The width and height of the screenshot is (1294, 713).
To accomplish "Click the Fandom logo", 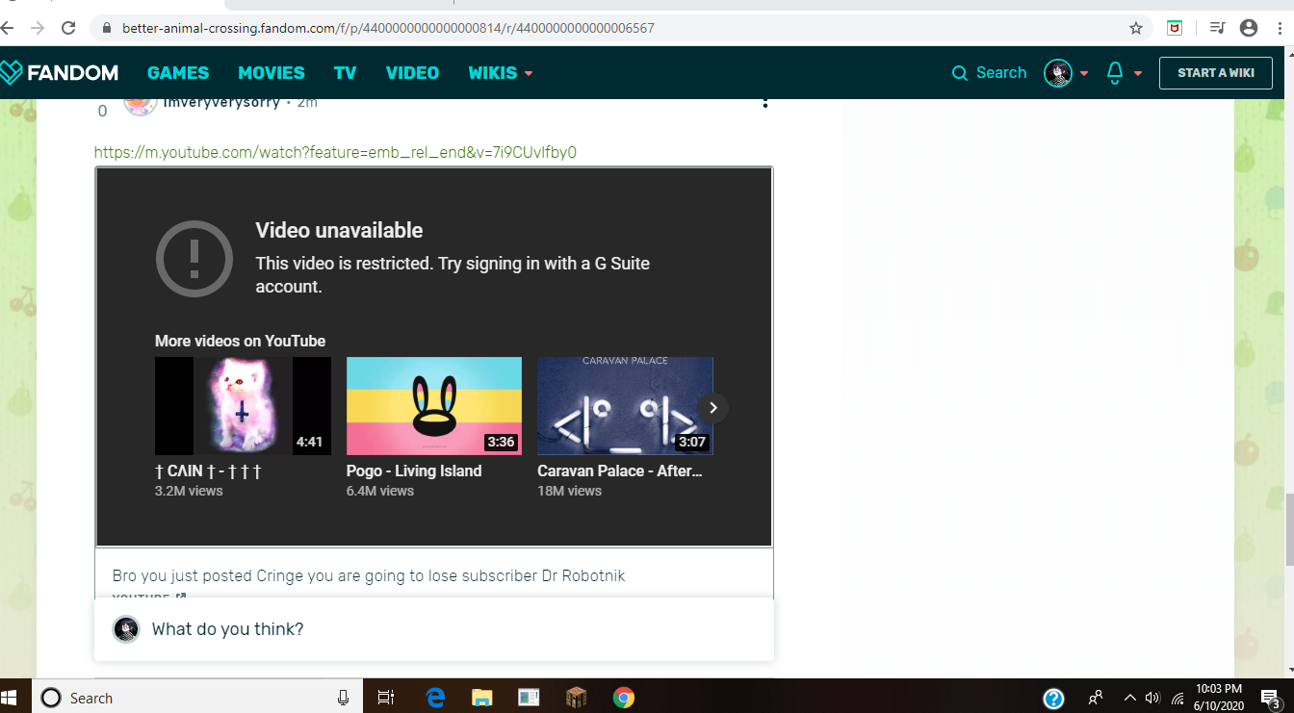I will pos(59,72).
